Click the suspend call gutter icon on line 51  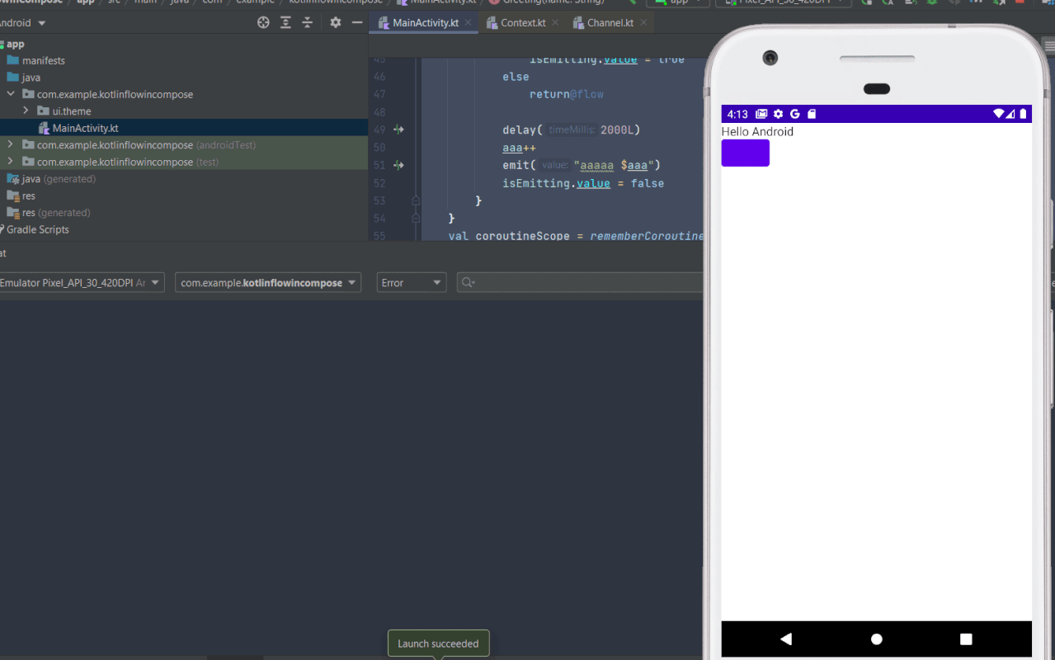point(398,165)
